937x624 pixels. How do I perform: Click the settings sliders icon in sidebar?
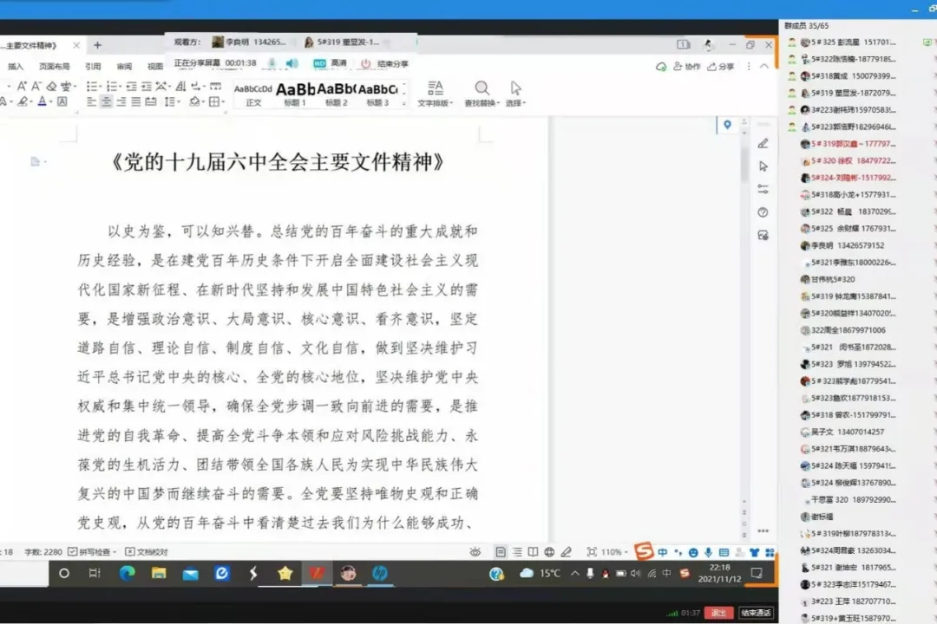(x=763, y=189)
